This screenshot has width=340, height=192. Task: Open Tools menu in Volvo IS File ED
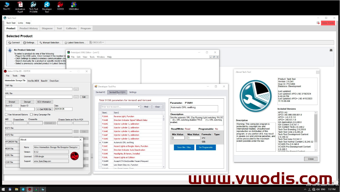(x=15, y=76)
